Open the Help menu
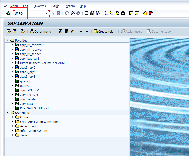The image size is (189, 156). (83, 6)
